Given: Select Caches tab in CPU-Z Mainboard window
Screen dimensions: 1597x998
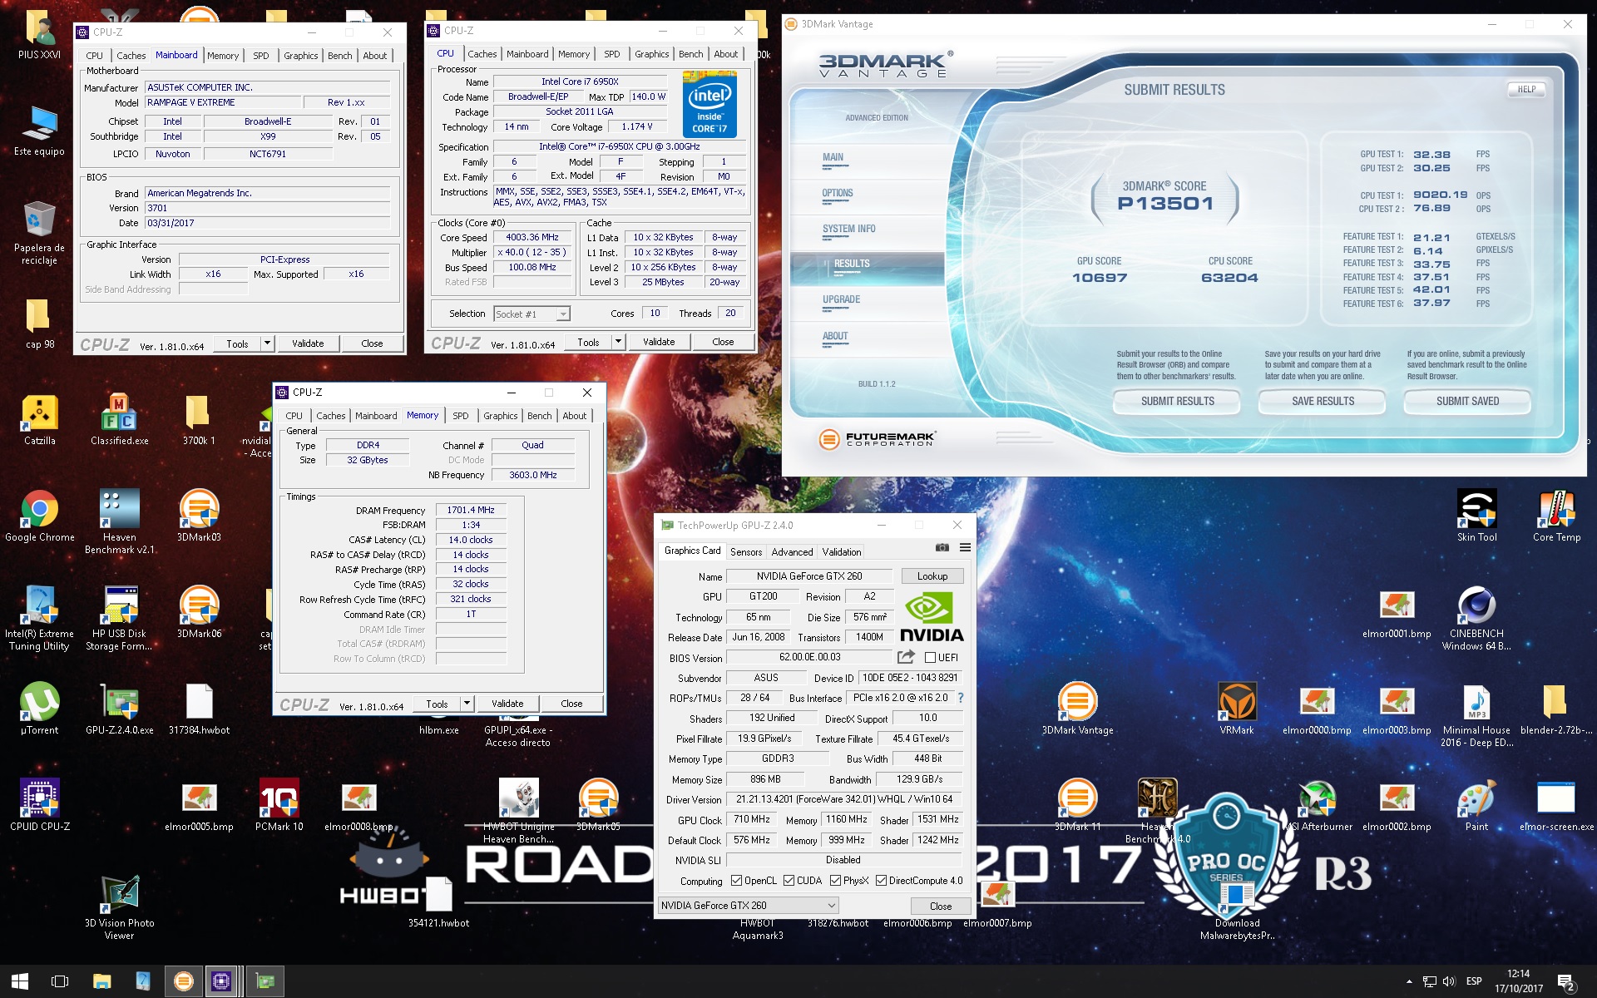Looking at the screenshot, I should pos(131,56).
